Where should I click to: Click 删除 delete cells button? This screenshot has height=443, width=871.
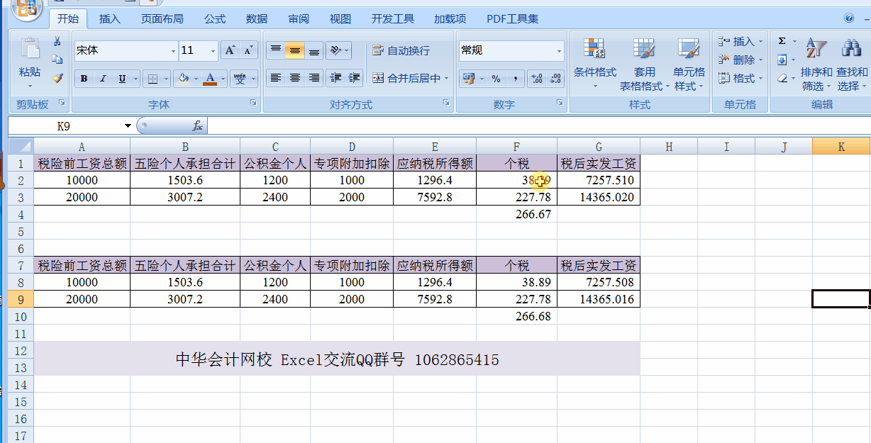[x=740, y=60]
